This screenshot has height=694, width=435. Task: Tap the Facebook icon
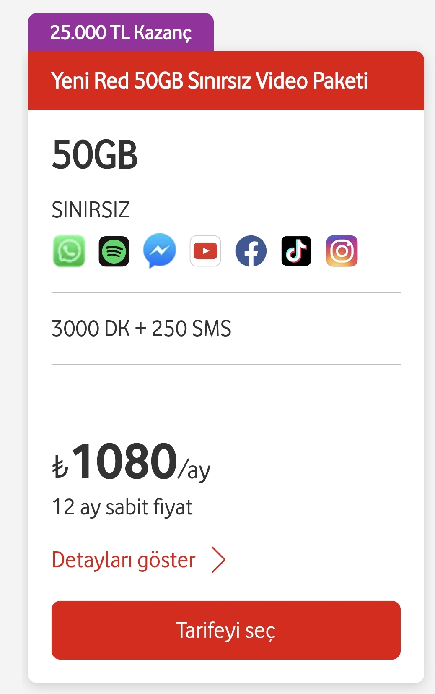251,251
